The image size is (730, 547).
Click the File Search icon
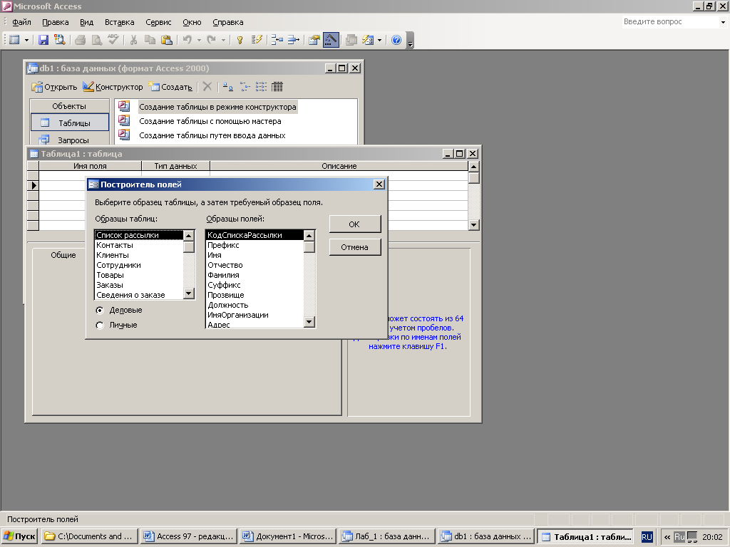(x=59, y=40)
